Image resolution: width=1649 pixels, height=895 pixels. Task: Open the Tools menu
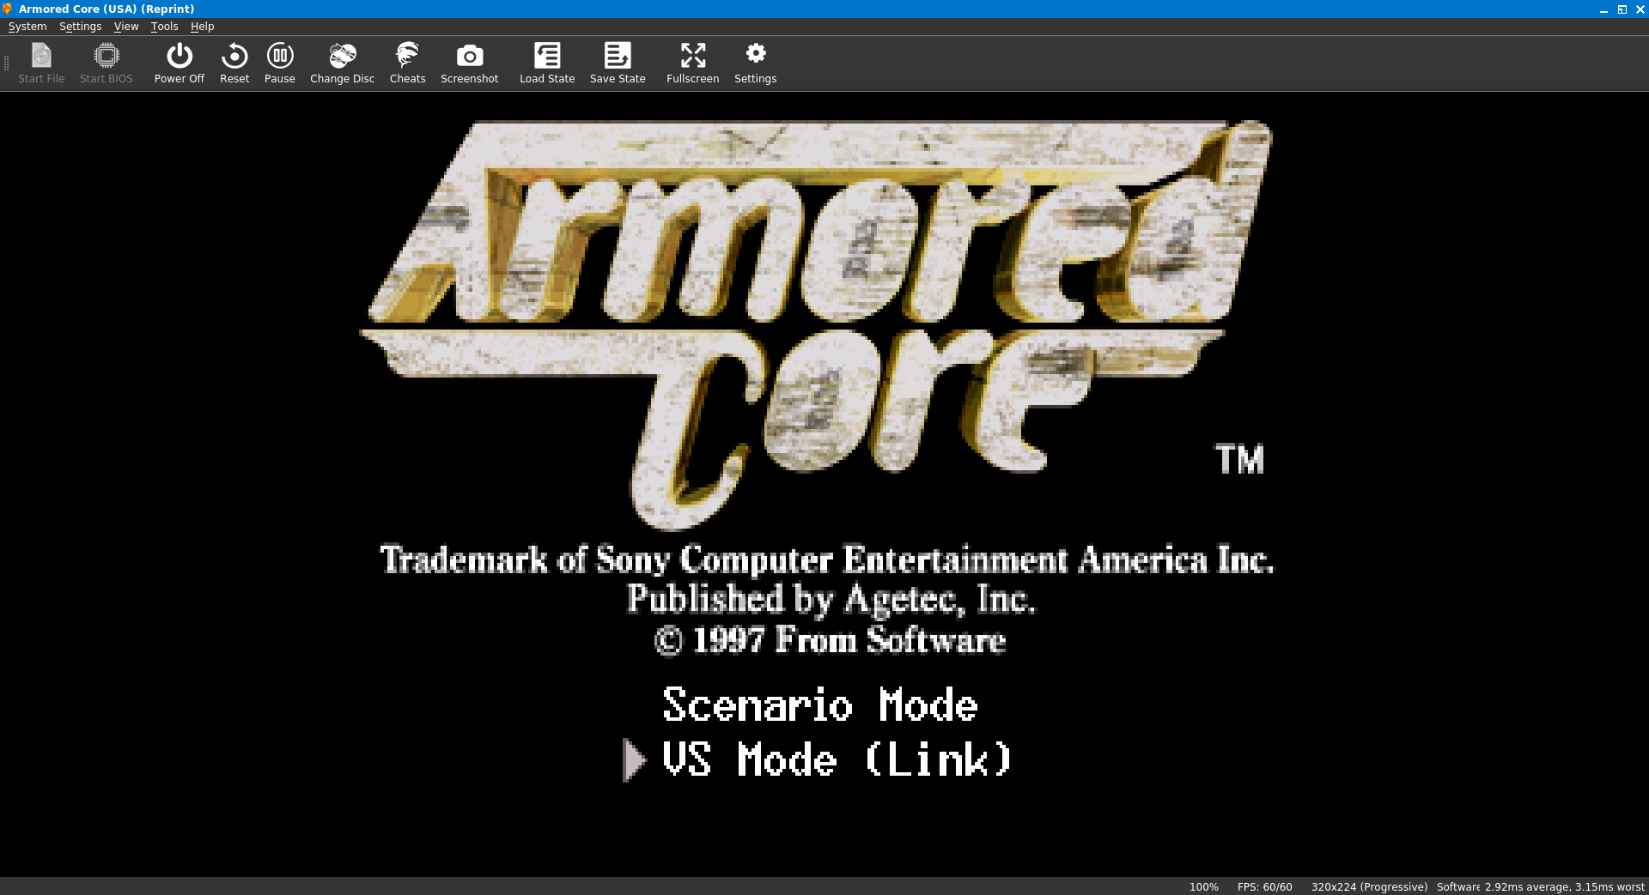pyautogui.click(x=164, y=27)
